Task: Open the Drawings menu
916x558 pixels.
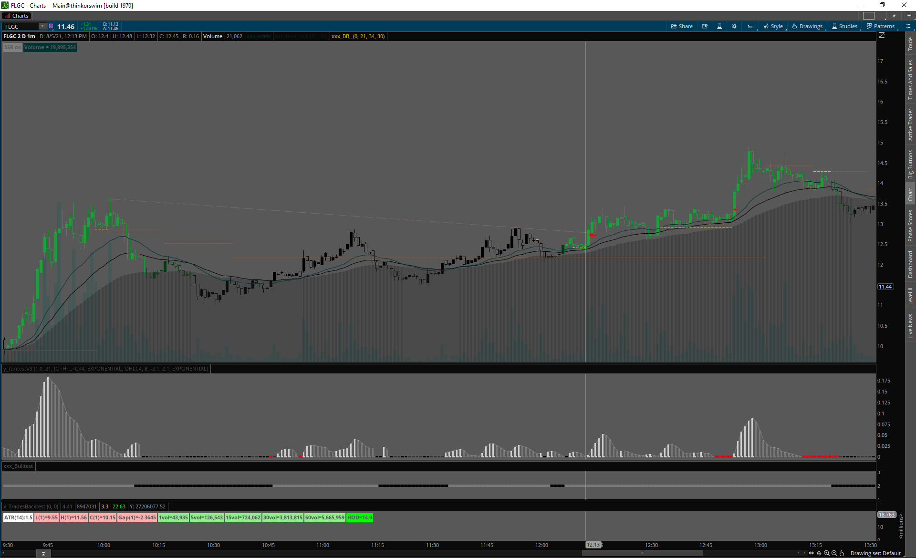Action: (x=807, y=26)
